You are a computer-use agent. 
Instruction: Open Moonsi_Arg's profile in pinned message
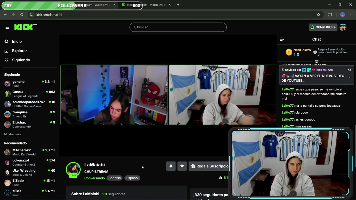325,70
